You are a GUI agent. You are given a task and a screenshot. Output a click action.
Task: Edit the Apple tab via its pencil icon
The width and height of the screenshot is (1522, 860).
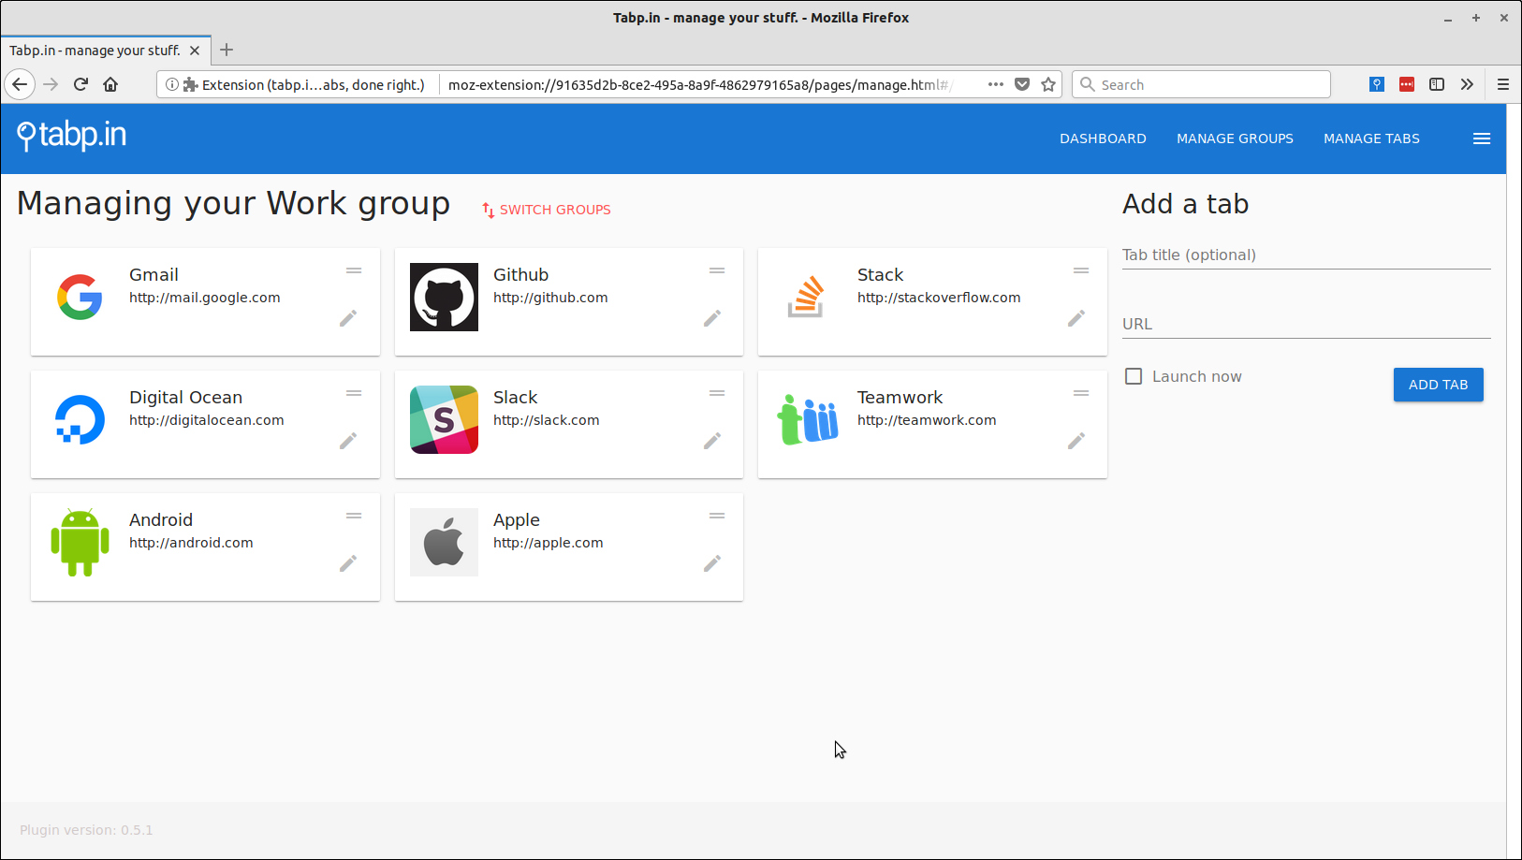(x=712, y=563)
